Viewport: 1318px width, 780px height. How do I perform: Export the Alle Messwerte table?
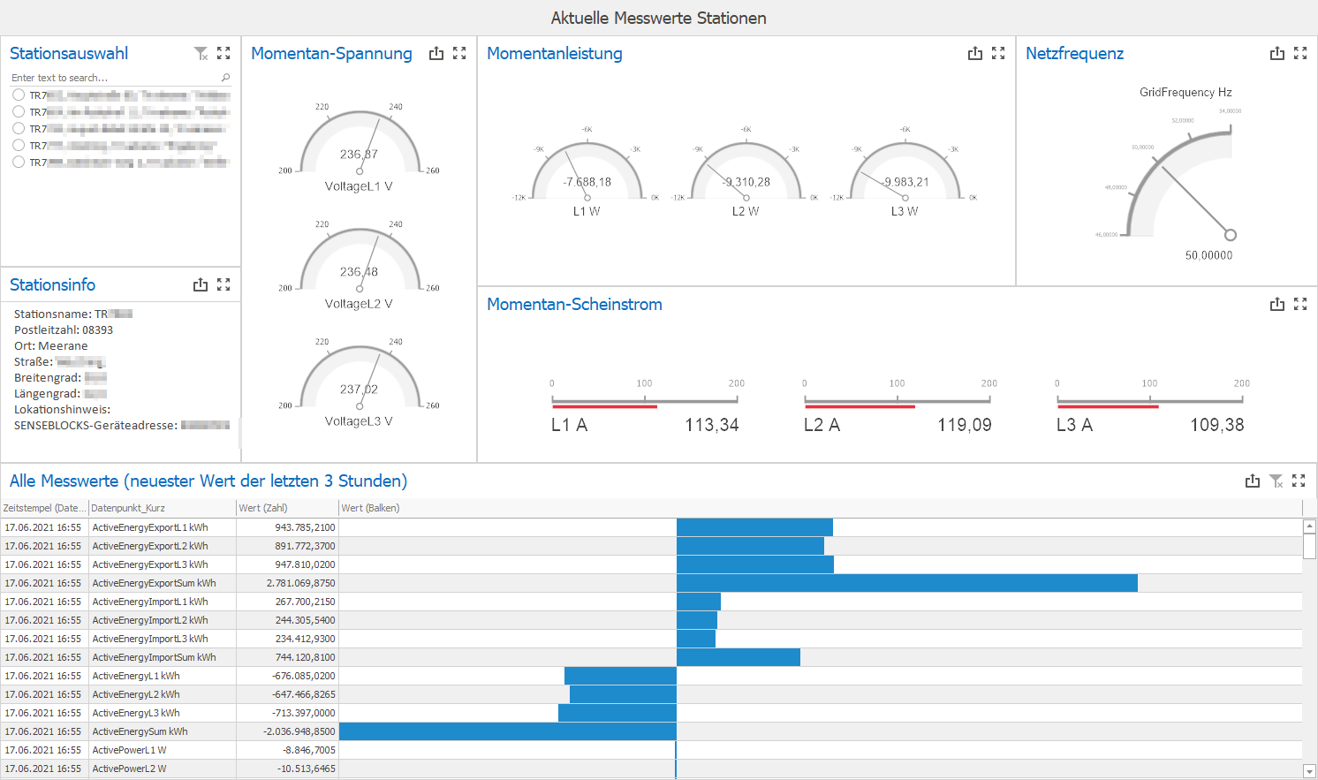(1253, 481)
